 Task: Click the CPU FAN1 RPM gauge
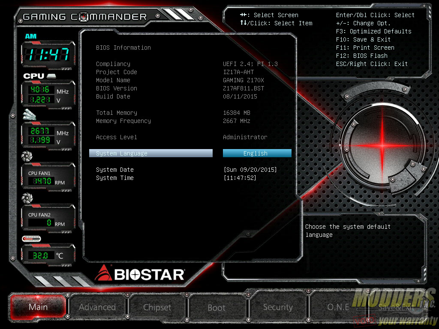coord(48,177)
